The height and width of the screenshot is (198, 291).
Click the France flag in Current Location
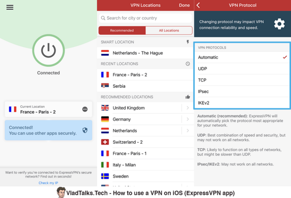pyautogui.click(x=13, y=109)
